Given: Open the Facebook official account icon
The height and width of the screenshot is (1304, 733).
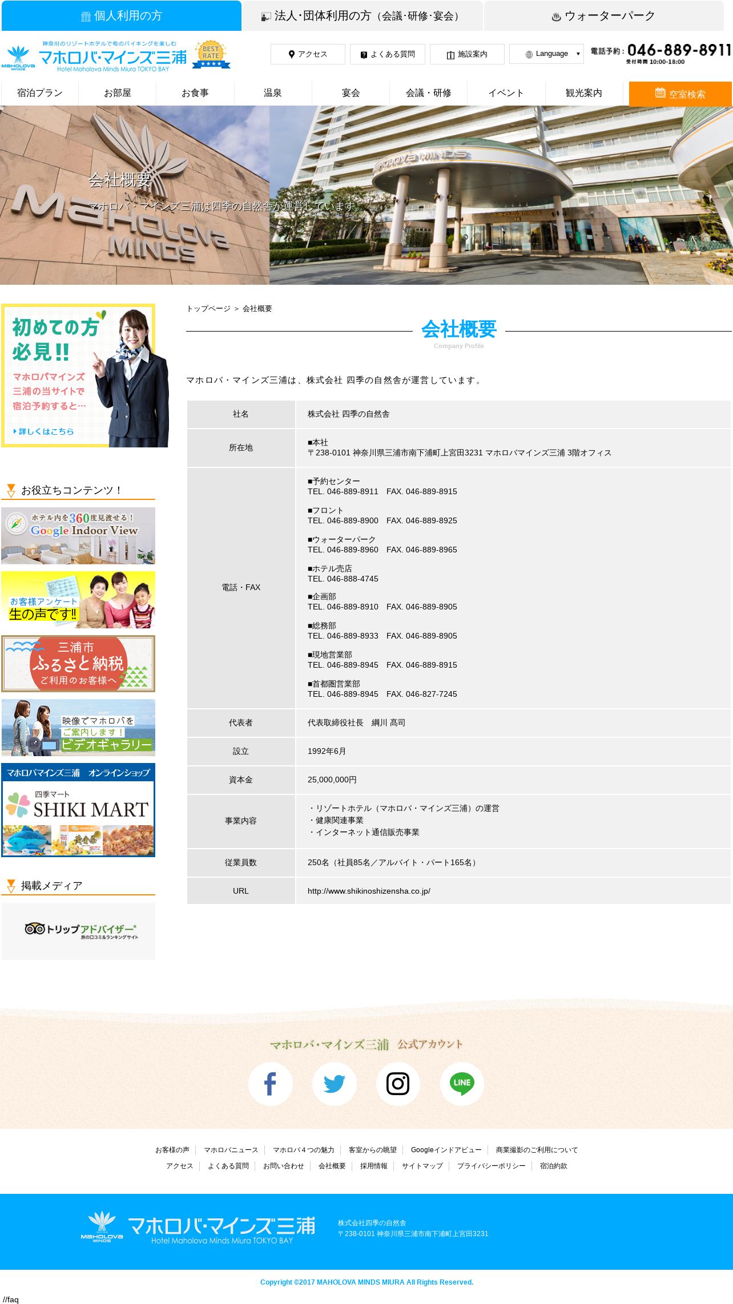Looking at the screenshot, I should tap(270, 1083).
